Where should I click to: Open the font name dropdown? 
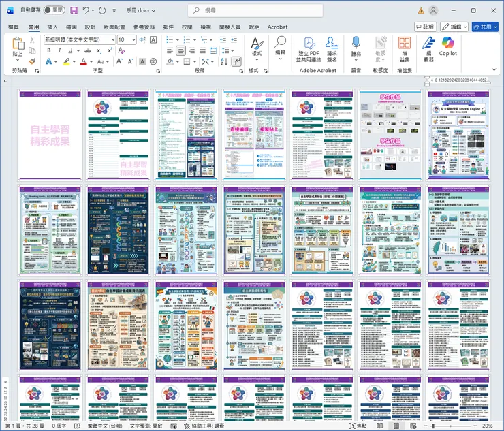tap(113, 40)
